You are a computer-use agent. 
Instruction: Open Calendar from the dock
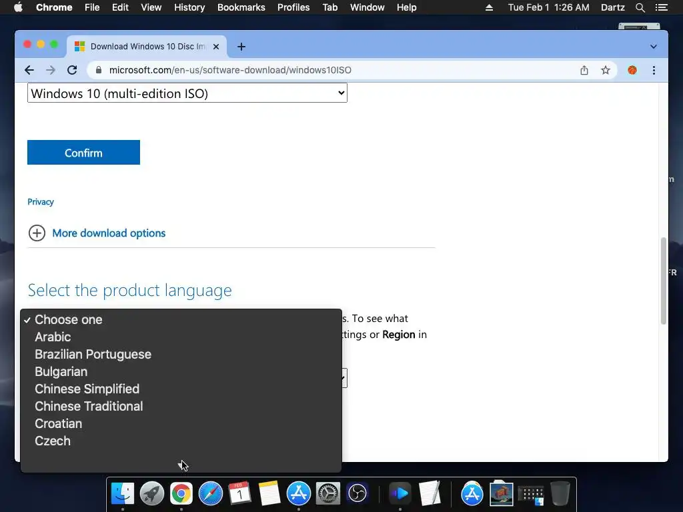[x=239, y=493]
